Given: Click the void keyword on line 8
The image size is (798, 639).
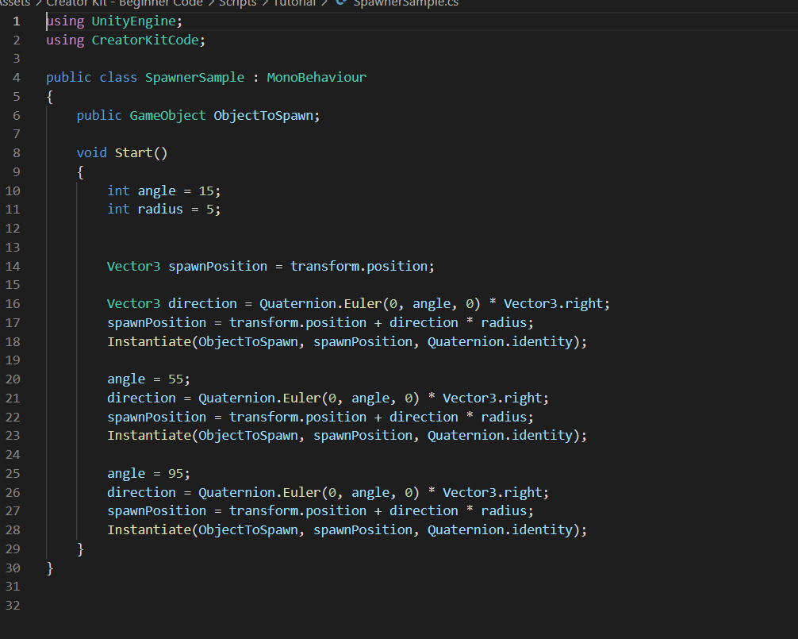Looking at the screenshot, I should (91, 152).
